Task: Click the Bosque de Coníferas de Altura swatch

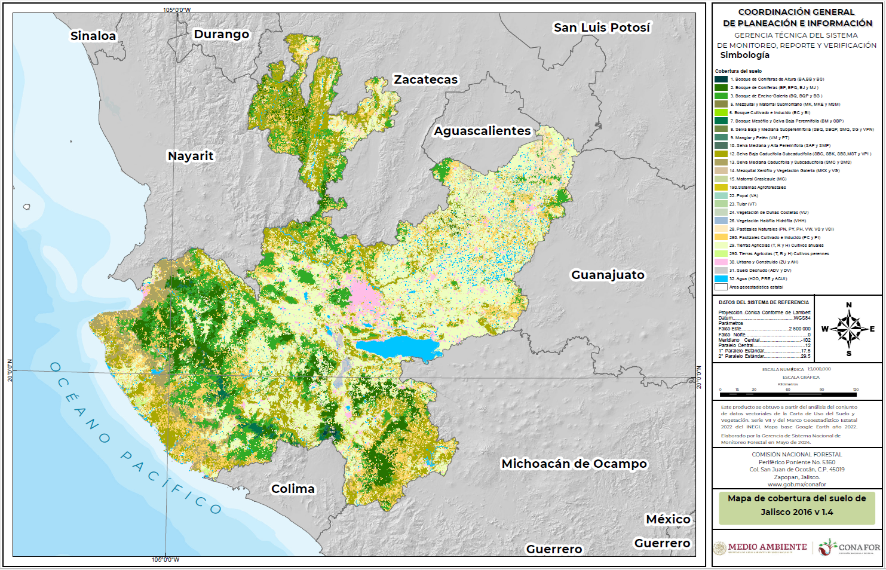Action: coord(721,79)
